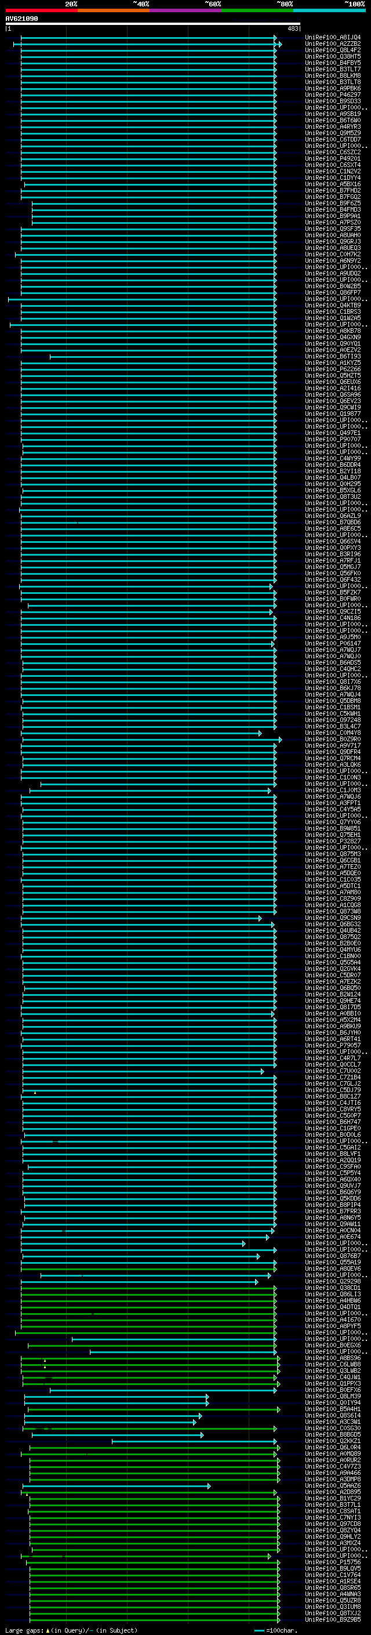Viewport: 371px width, 1635px height.
Task: Open the UniRef100_Q8L4F2 hit label
Action: 333,50
